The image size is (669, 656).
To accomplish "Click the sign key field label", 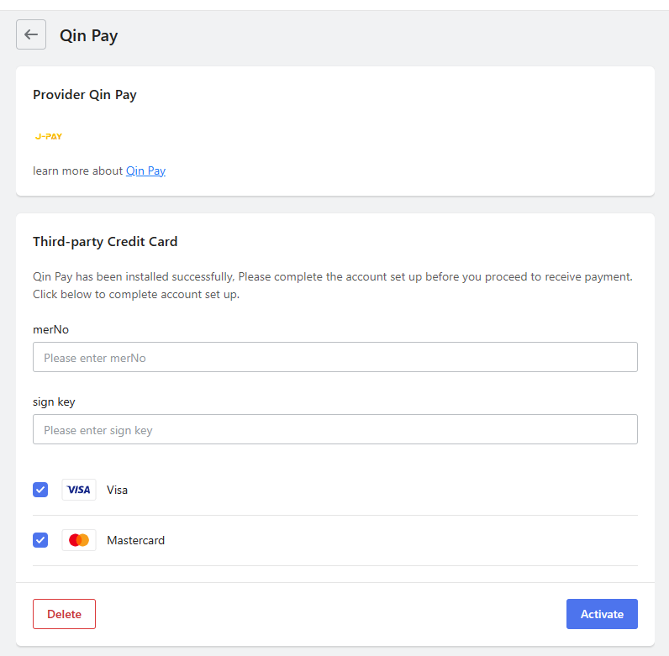I will [54, 402].
